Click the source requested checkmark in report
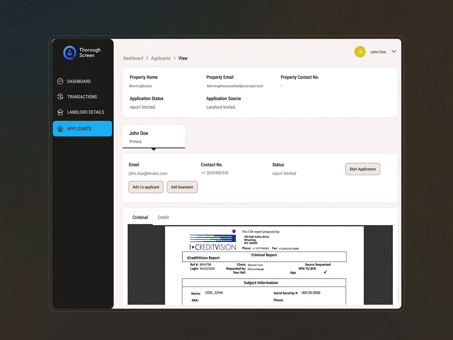The image size is (453, 340). tap(325, 272)
